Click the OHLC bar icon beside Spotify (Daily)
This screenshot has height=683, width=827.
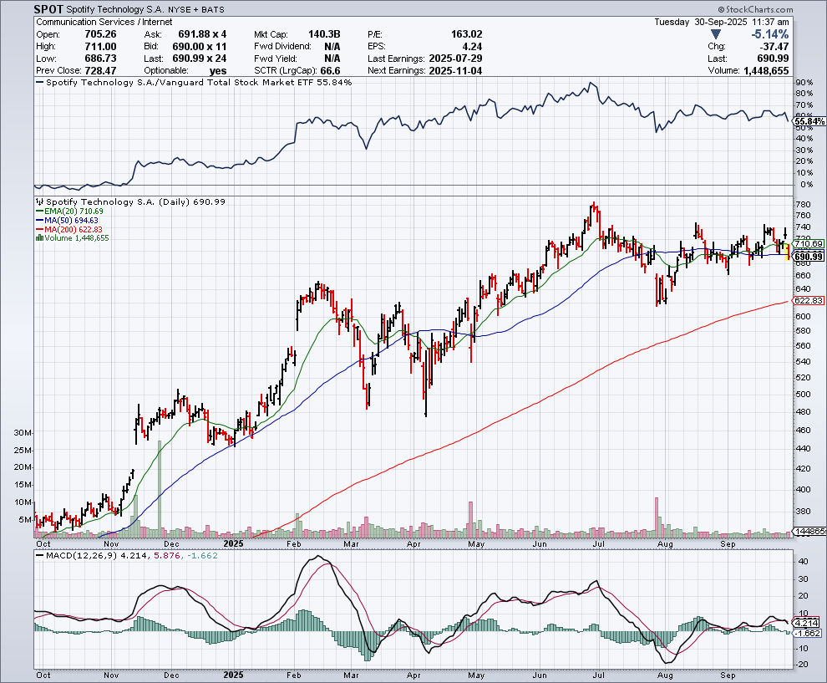[38, 202]
